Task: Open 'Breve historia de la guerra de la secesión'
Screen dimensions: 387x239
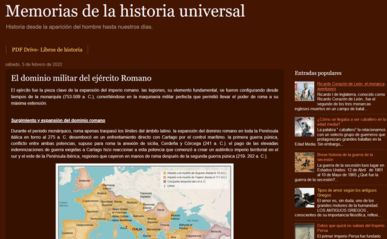Action: point(345,157)
